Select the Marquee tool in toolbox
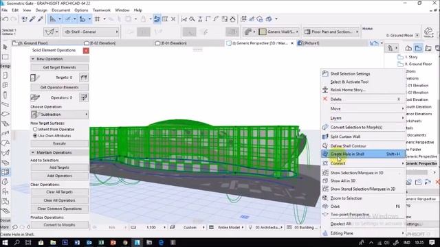 (5, 57)
